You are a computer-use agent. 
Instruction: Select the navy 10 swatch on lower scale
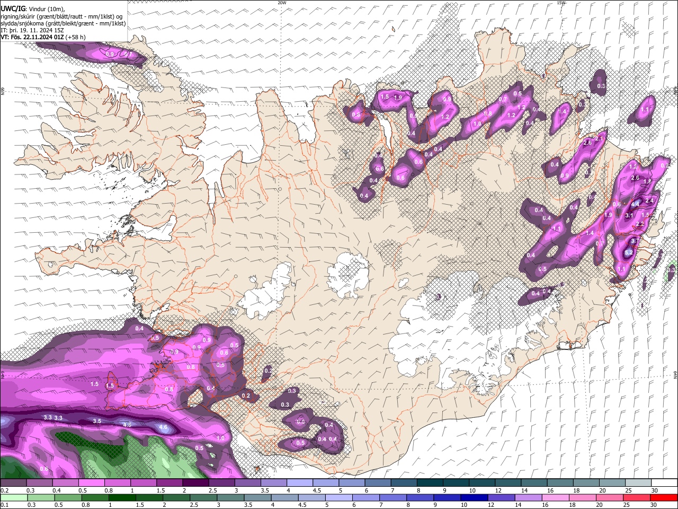tap(473, 498)
